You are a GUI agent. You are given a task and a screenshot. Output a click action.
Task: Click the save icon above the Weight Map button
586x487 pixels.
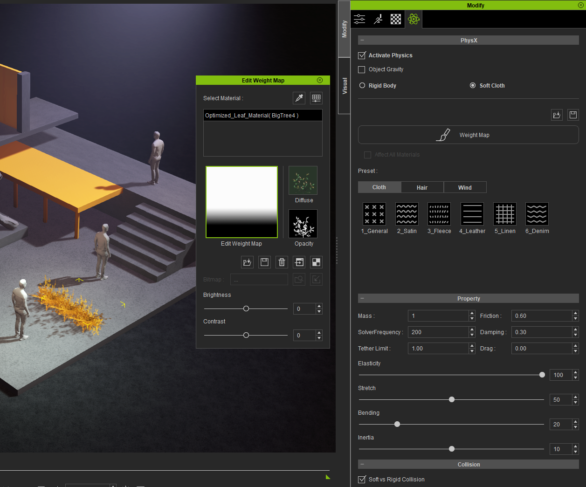tap(573, 115)
